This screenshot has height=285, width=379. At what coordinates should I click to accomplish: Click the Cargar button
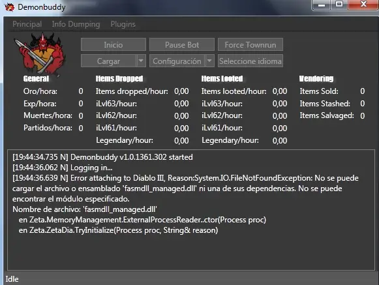click(x=108, y=61)
